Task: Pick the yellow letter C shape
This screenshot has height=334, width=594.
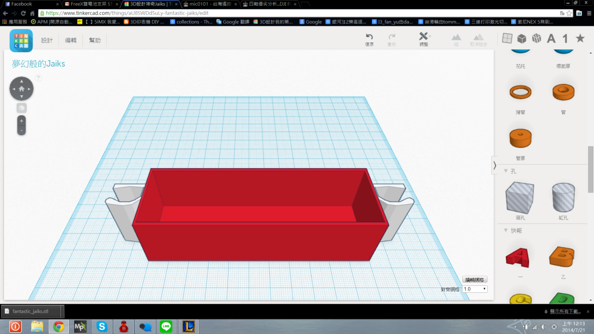Action: coord(520,299)
